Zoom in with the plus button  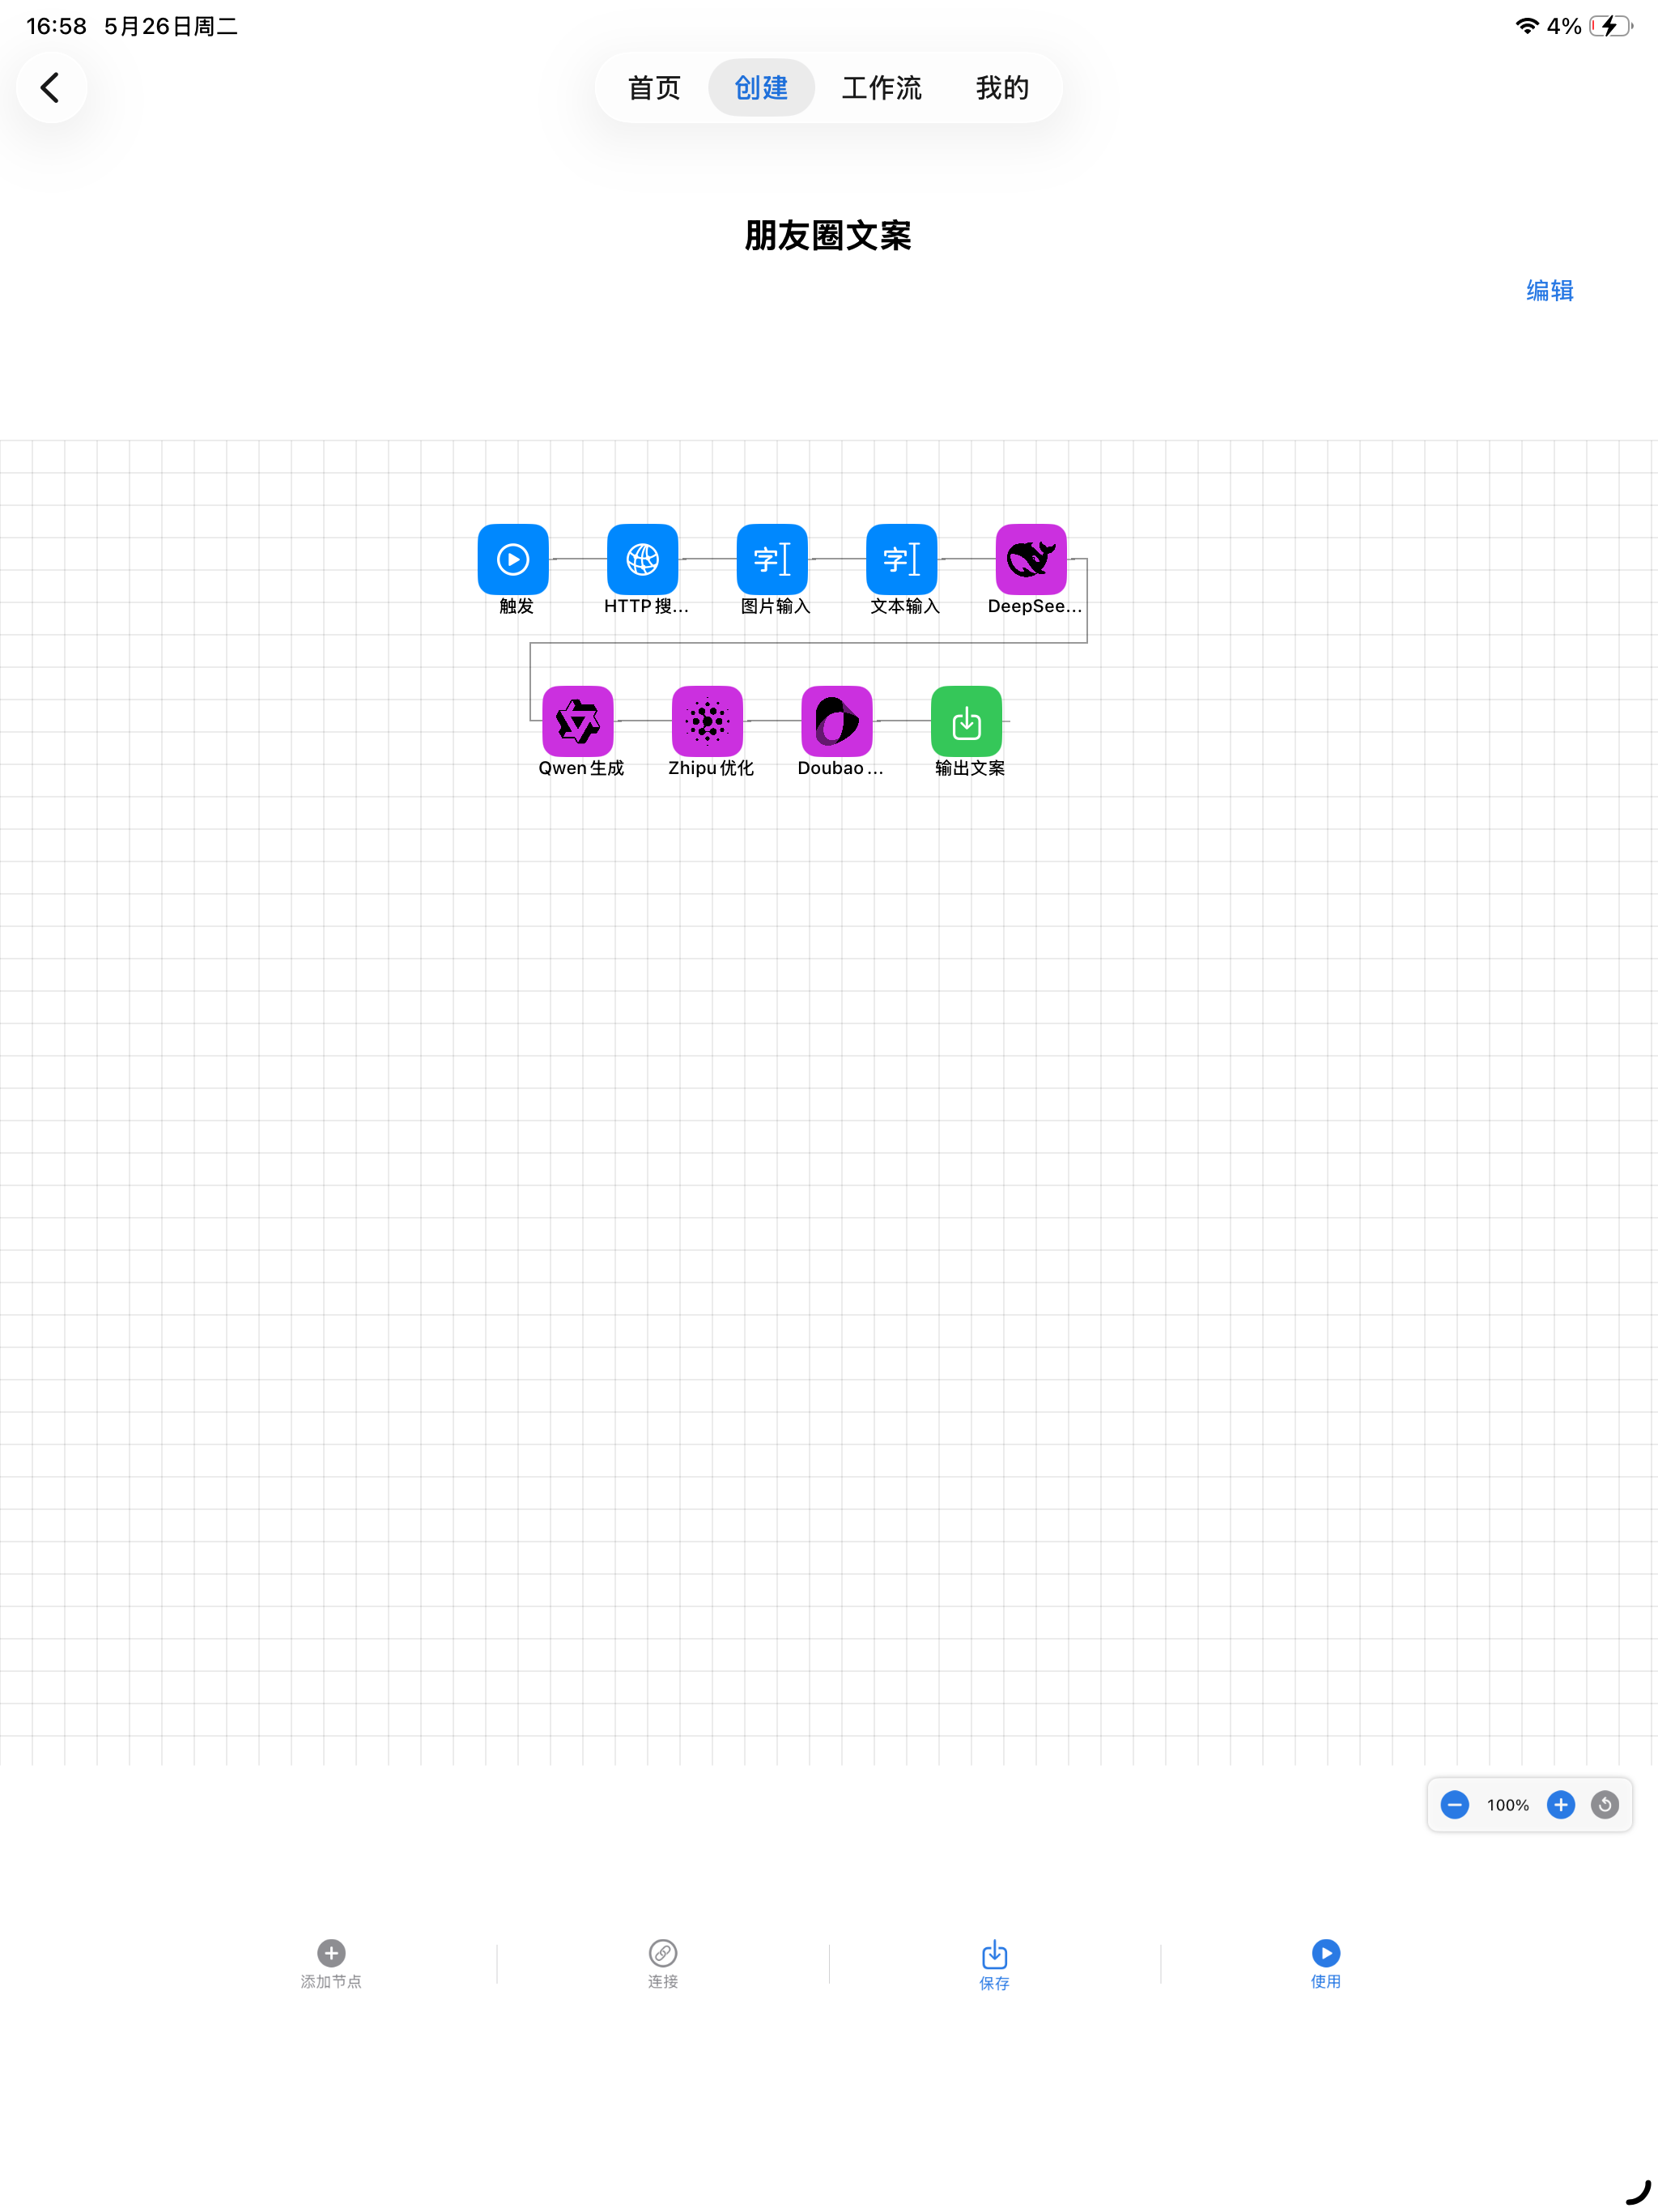(x=1560, y=1805)
